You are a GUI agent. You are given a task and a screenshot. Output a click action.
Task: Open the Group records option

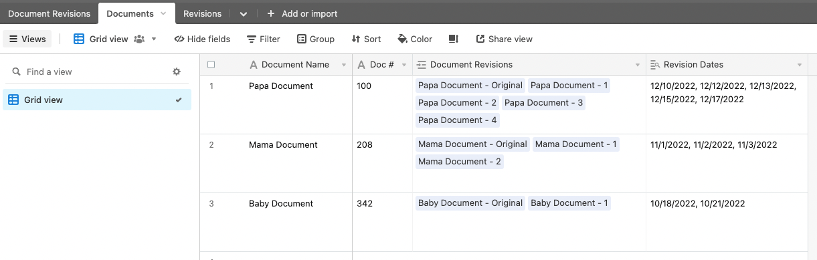[x=316, y=39]
